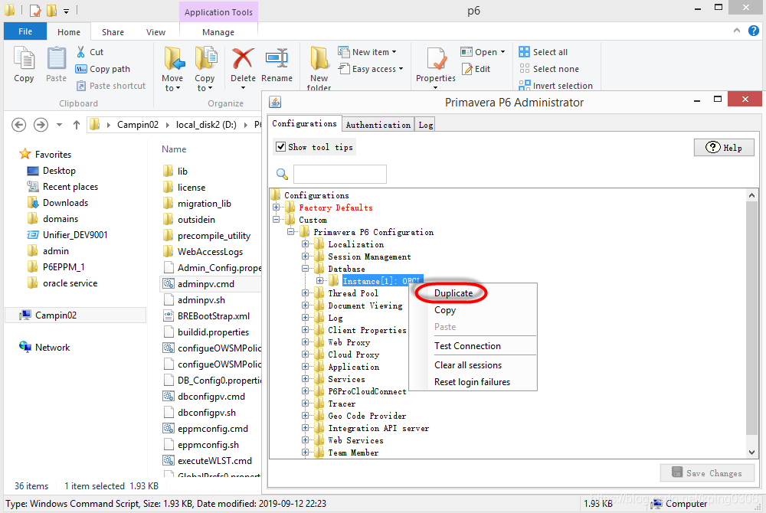Click the blue Explorer help question mark
The width and height of the screenshot is (766, 513).
coord(754,31)
